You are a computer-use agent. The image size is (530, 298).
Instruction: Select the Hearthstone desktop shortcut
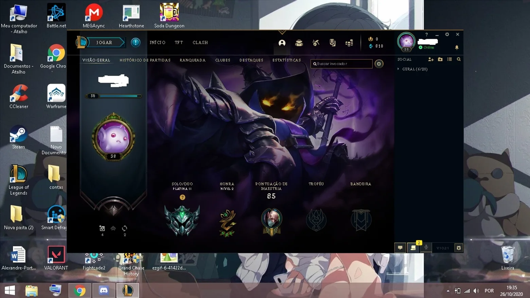pyautogui.click(x=131, y=16)
